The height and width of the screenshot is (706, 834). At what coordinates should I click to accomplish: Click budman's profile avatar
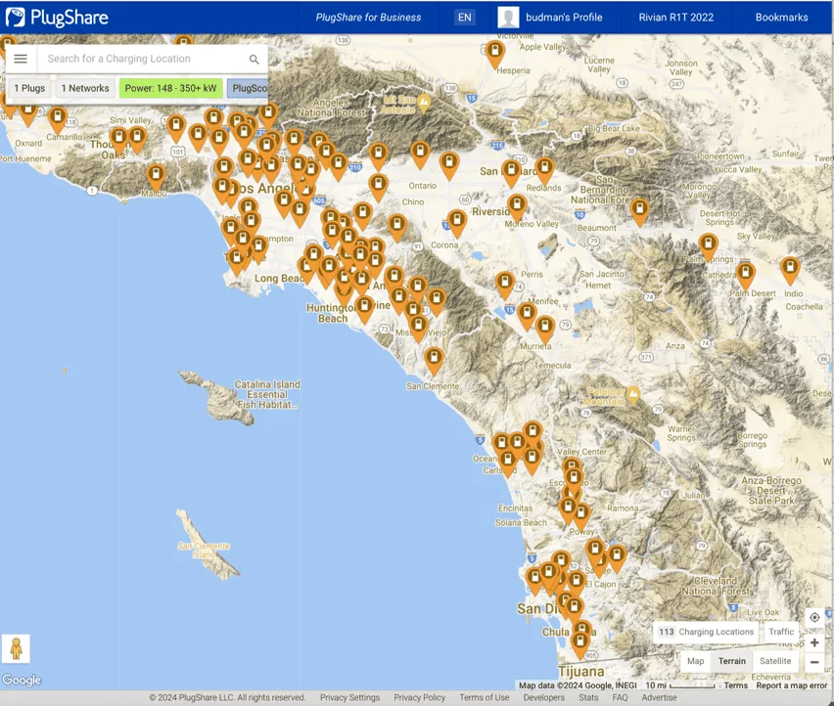[x=508, y=17]
